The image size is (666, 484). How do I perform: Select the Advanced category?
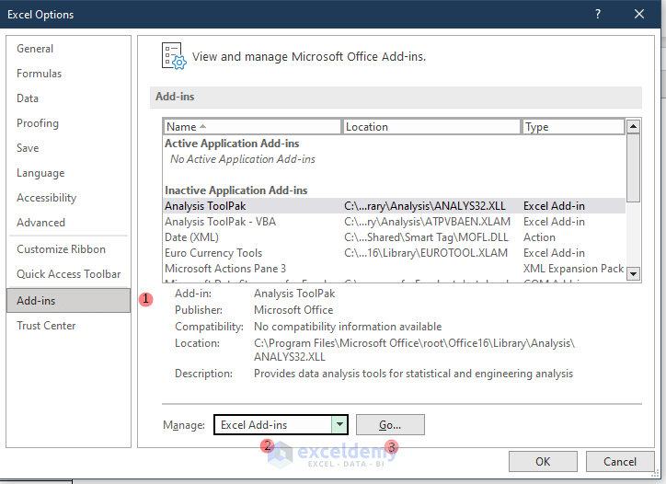click(40, 223)
